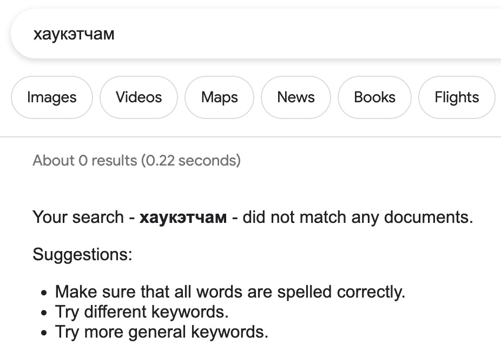Viewport: 501px width, 356px height.
Task: Click the 'Your search' text at message start
Action: 78,217
